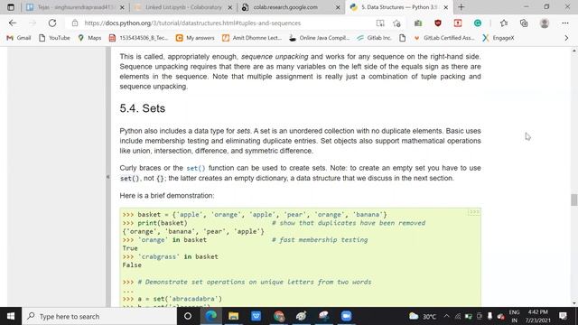Open the Maps bookmark

tap(89, 38)
